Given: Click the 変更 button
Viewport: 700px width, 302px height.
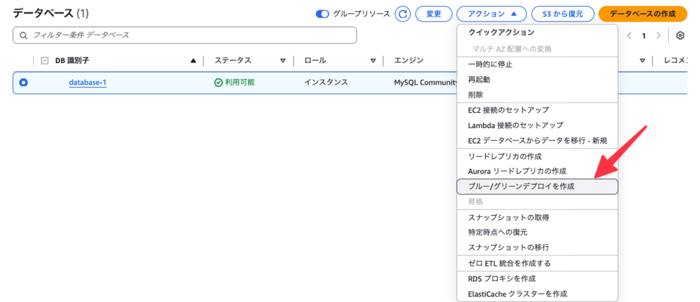Looking at the screenshot, I should pyautogui.click(x=434, y=14).
